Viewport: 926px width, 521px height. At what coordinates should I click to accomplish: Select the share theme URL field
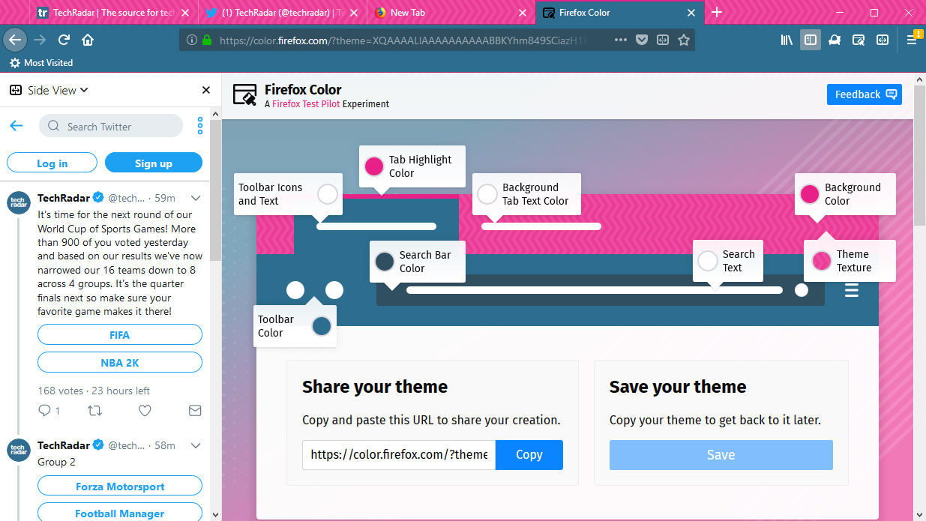pos(399,455)
